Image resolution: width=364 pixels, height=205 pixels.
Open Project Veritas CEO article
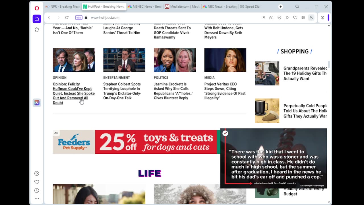(x=225, y=91)
